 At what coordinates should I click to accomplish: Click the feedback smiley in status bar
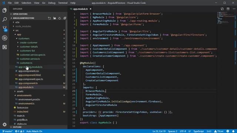tap(228, 131)
